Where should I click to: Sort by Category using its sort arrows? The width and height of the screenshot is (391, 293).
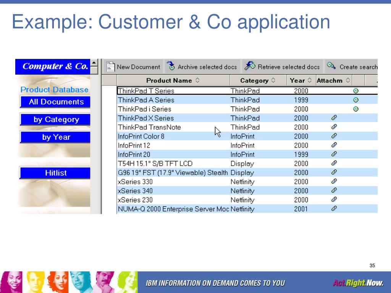273,80
